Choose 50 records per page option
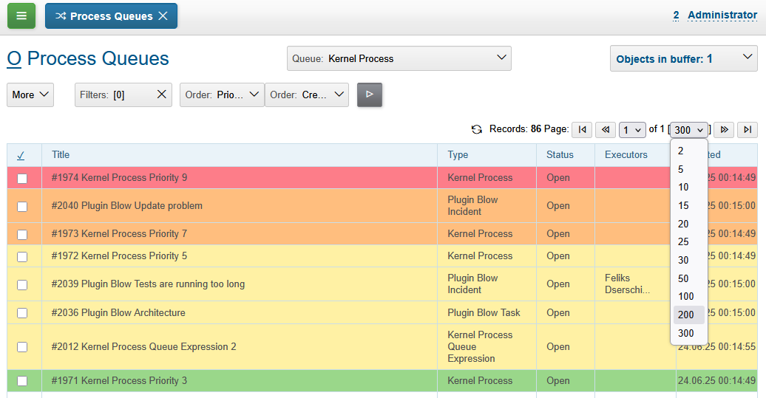 click(684, 278)
